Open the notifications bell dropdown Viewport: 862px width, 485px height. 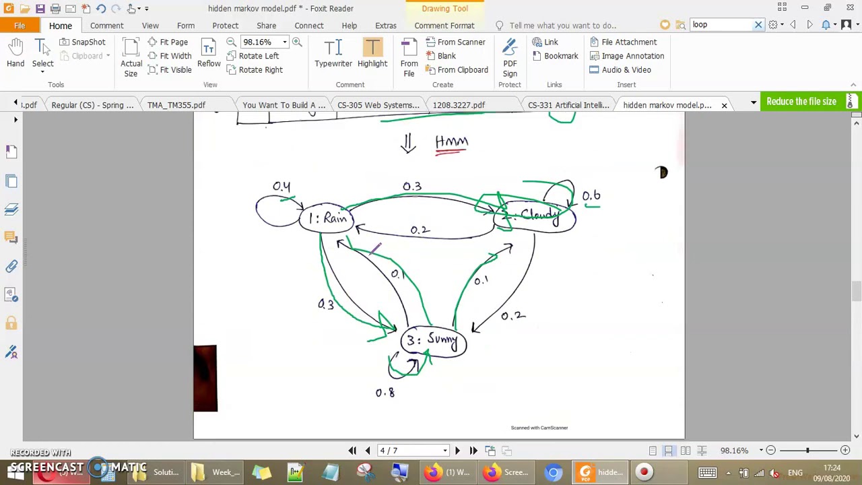828,25
